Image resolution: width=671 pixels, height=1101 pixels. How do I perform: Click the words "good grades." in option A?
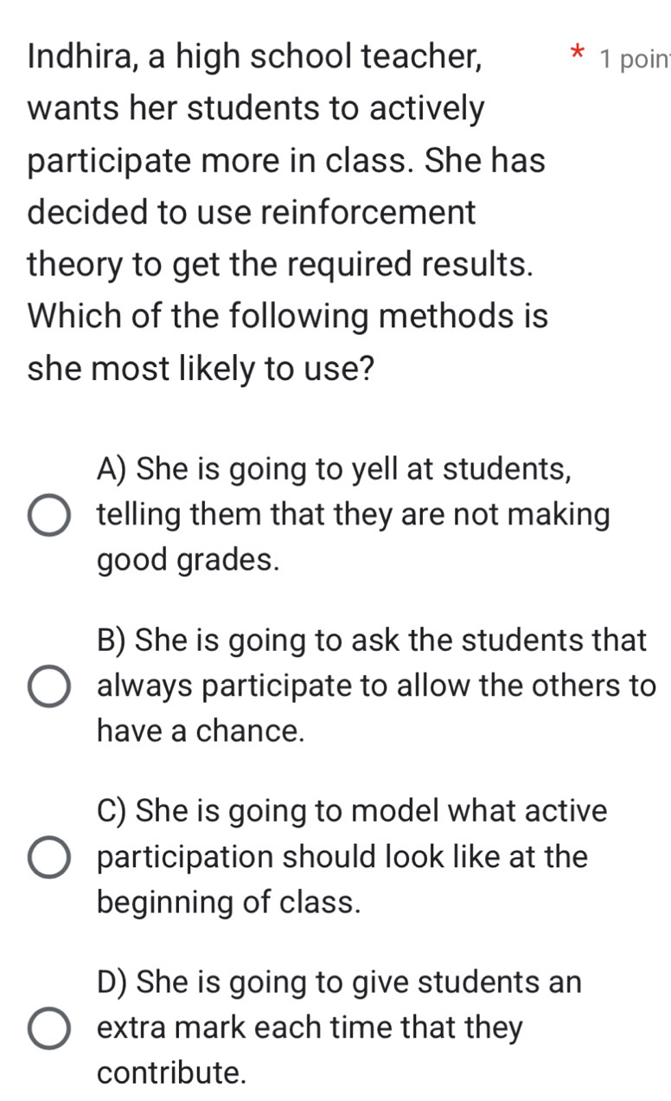[x=189, y=563]
